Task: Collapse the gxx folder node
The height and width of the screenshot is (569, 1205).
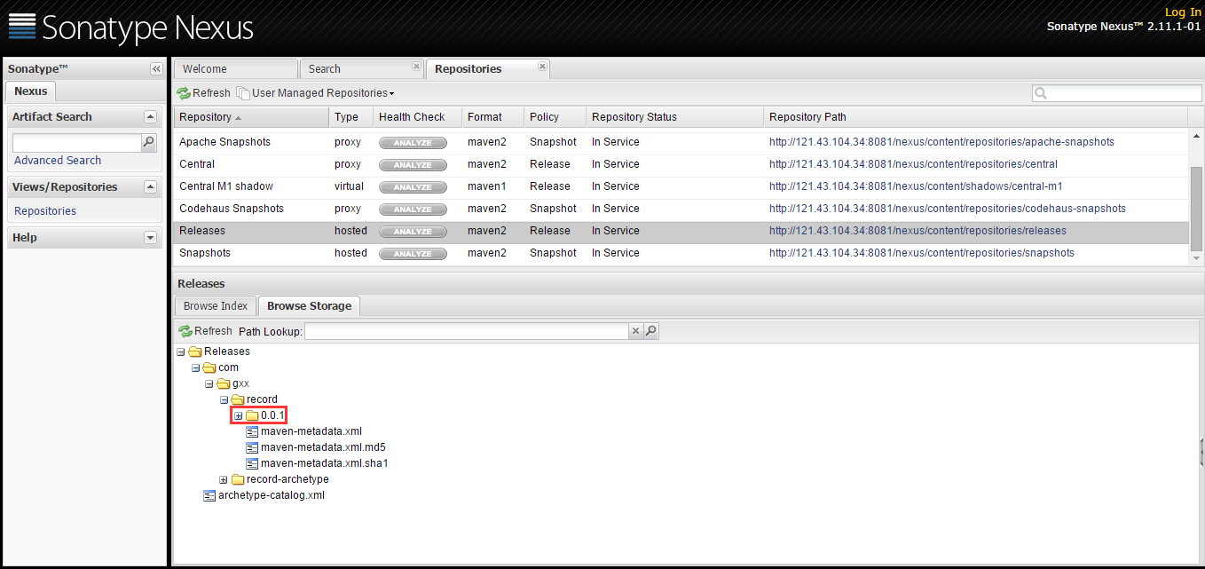Action: coord(209,383)
